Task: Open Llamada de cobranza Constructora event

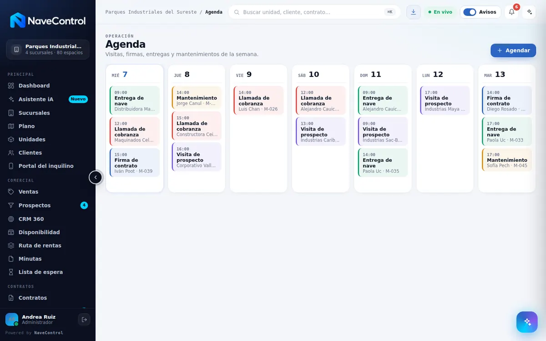Action: (x=197, y=126)
